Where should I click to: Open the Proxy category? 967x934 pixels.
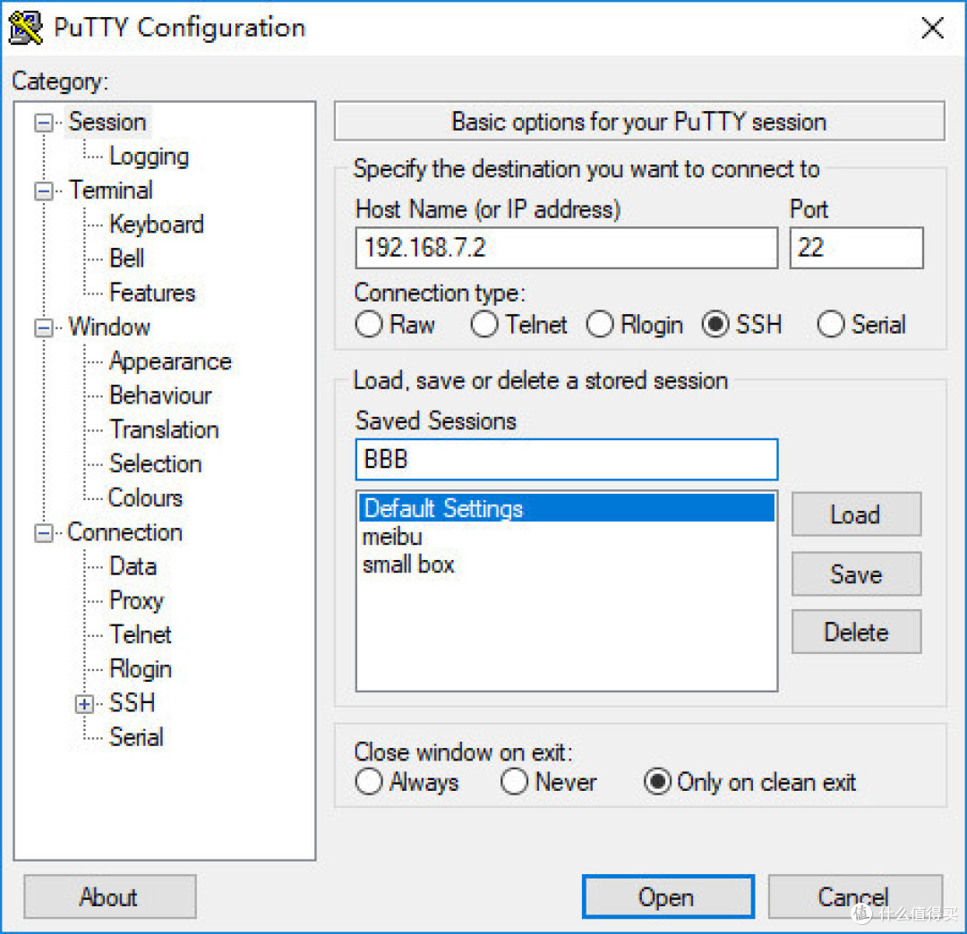pyautogui.click(x=136, y=600)
